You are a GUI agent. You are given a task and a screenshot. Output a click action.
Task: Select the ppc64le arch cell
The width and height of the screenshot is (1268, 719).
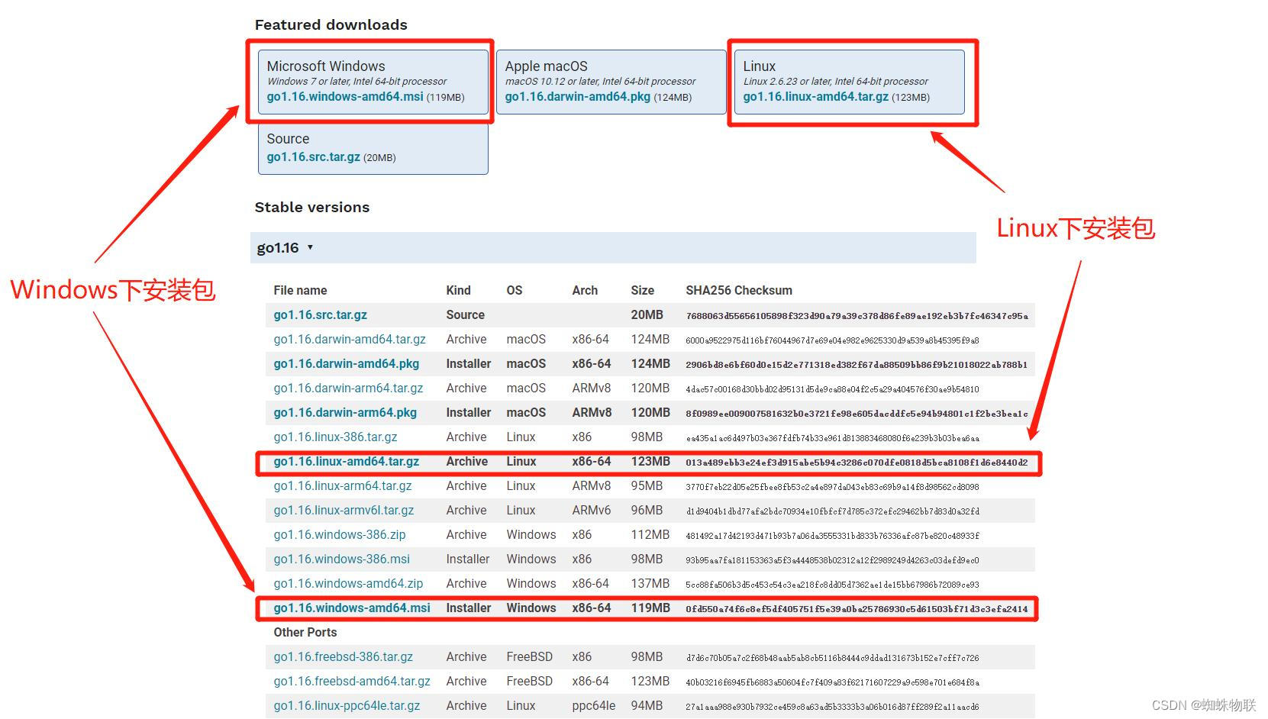pyautogui.click(x=593, y=705)
